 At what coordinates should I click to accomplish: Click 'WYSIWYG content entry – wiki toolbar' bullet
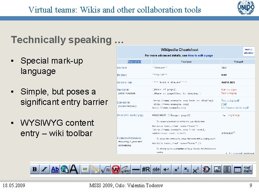57,128
